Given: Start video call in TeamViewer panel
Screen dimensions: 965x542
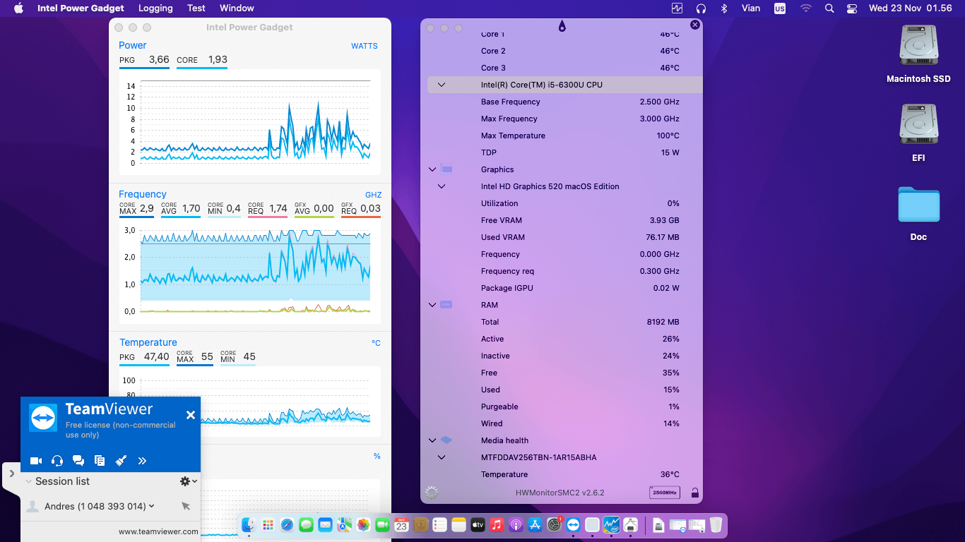Looking at the screenshot, I should click(x=35, y=460).
